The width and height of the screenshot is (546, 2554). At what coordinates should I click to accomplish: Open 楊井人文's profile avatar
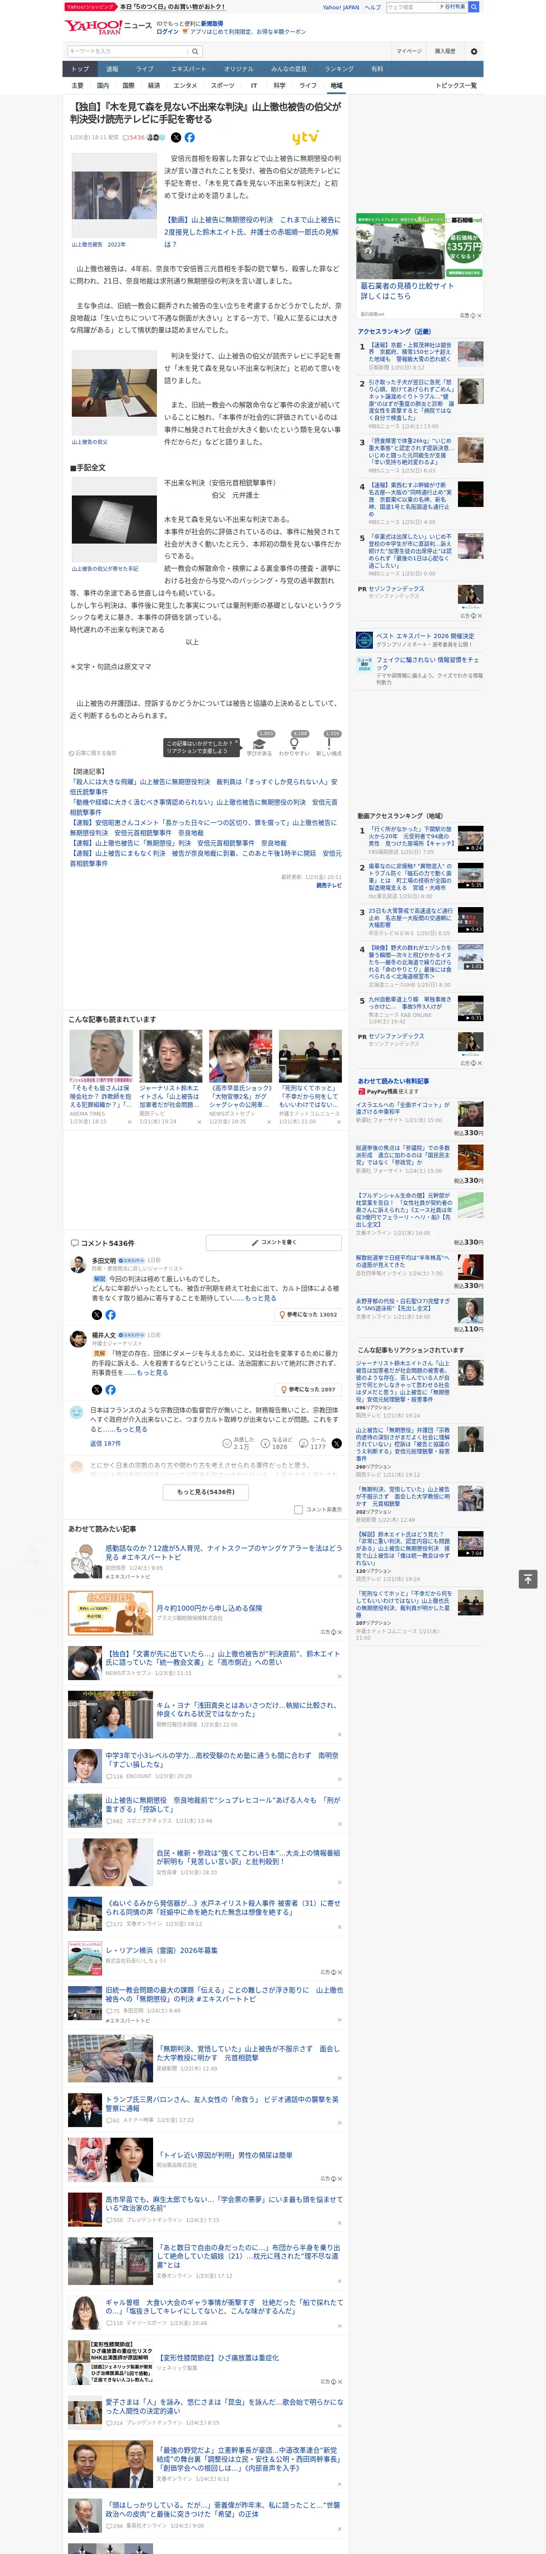(77, 1340)
